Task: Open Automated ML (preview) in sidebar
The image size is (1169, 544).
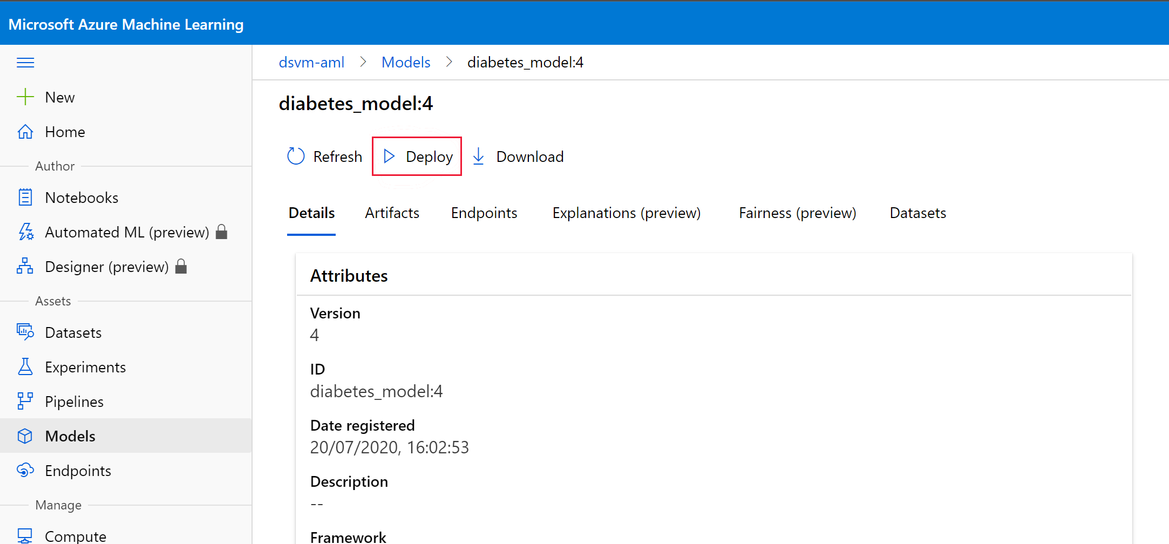Action: point(126,232)
